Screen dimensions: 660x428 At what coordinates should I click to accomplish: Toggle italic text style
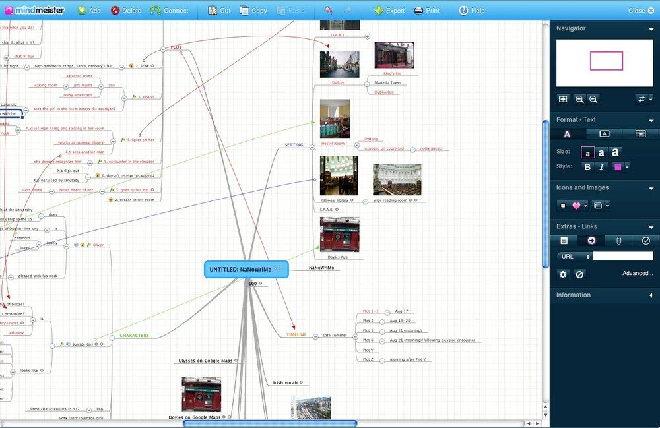pos(601,167)
